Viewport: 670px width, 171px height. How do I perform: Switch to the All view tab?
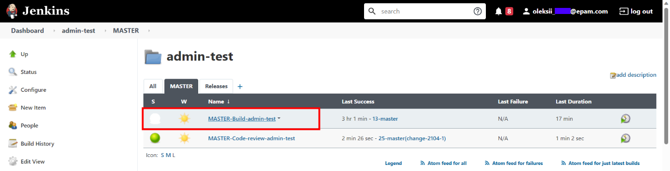[153, 86]
